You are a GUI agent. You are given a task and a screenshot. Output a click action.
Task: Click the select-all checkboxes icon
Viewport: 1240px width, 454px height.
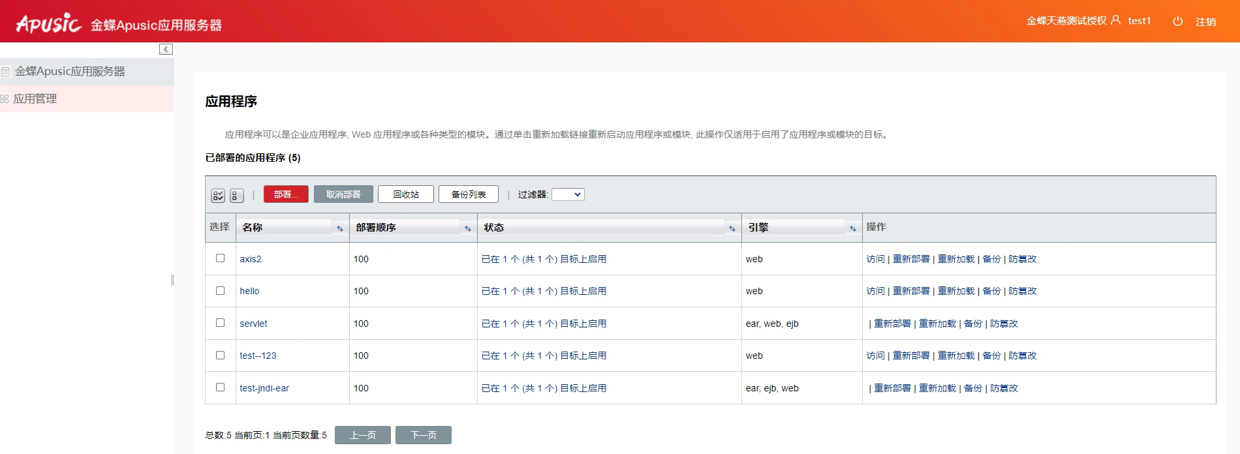click(x=218, y=196)
